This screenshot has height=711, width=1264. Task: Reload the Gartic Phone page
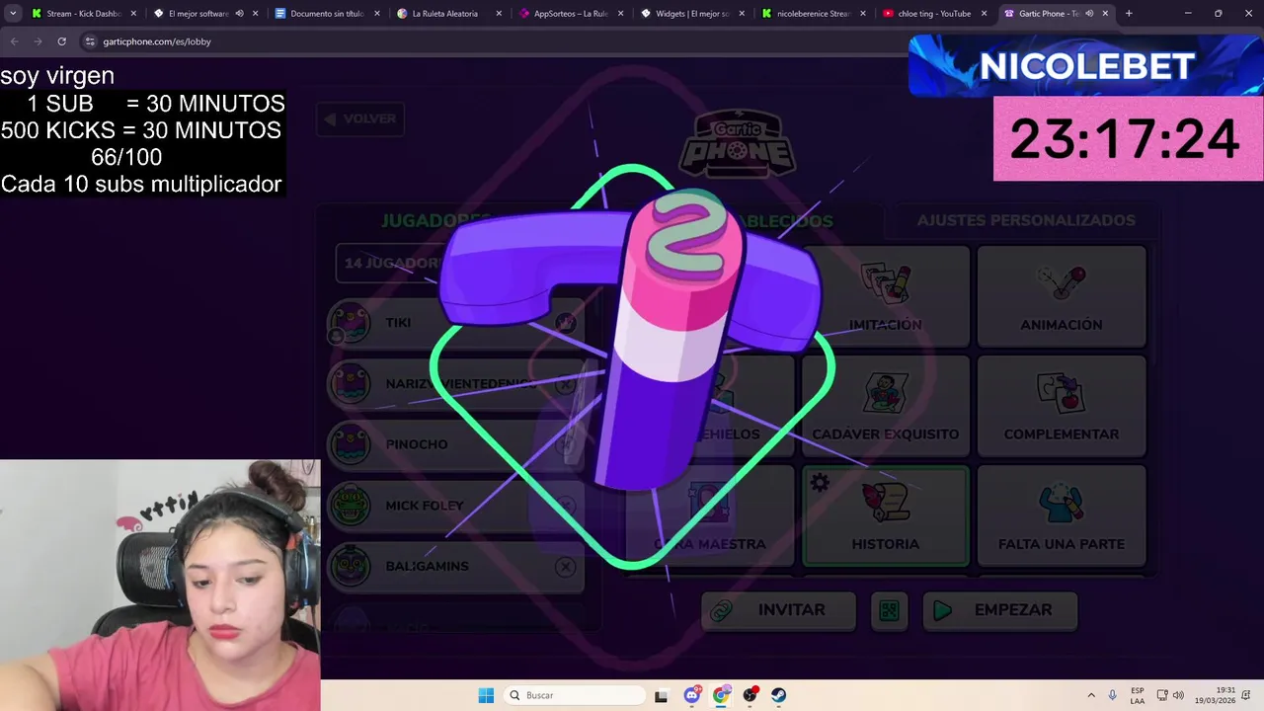tap(61, 41)
